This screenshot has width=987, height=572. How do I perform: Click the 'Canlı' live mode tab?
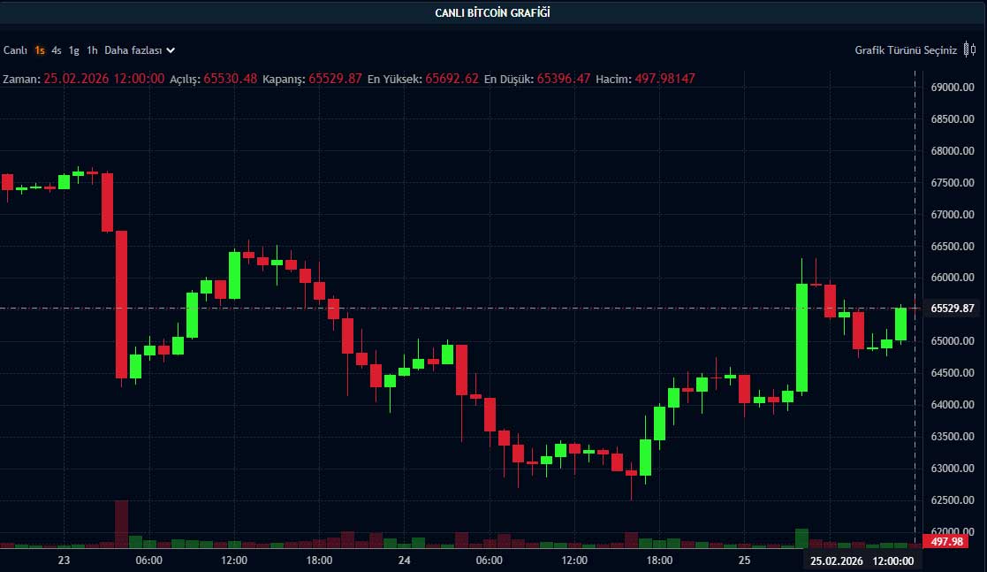15,50
